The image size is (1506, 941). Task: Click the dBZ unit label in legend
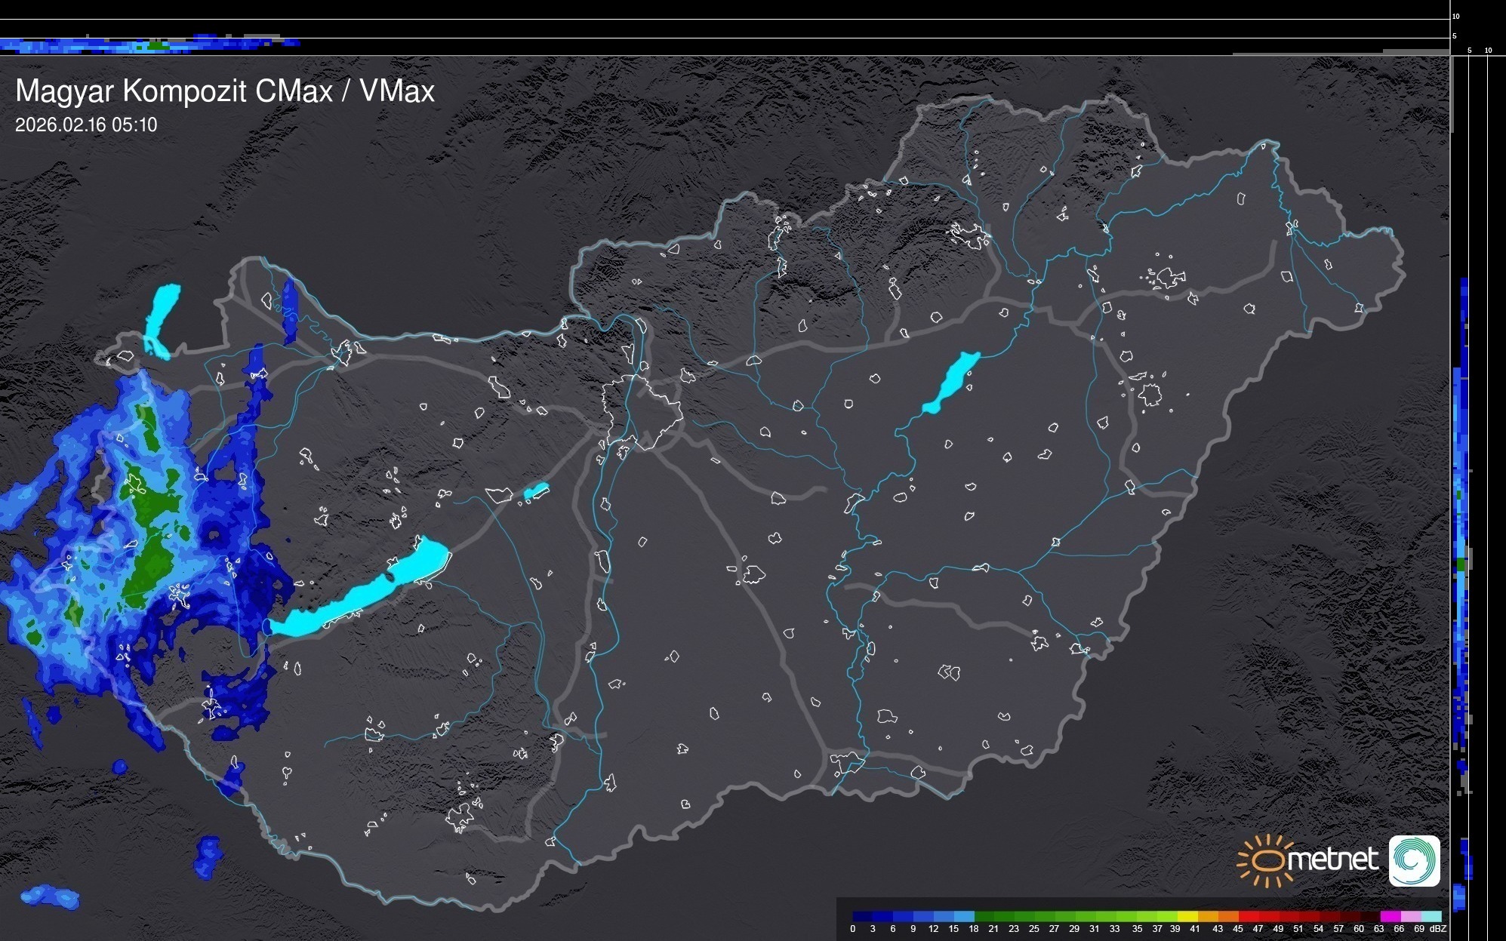pos(1437,929)
